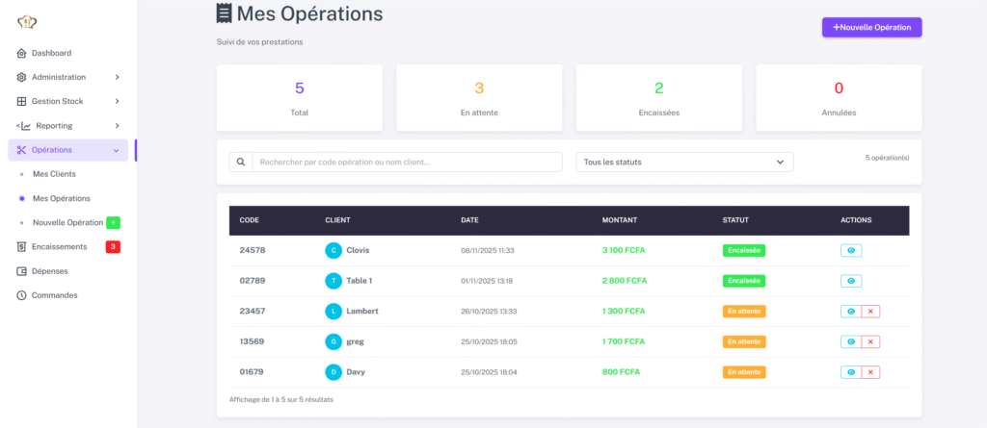This screenshot has height=428, width=987.
Task: Click the search magnifier icon
Action: [240, 162]
